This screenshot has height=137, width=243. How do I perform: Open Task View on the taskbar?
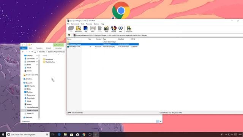[53, 134]
